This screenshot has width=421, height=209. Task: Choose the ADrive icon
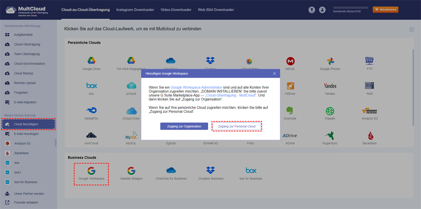click(x=290, y=136)
